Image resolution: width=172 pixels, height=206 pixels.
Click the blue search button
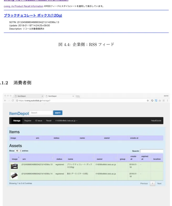point(58,113)
